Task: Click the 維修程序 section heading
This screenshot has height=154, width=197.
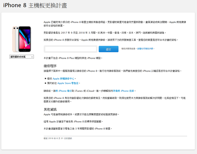Action: tap(50, 66)
